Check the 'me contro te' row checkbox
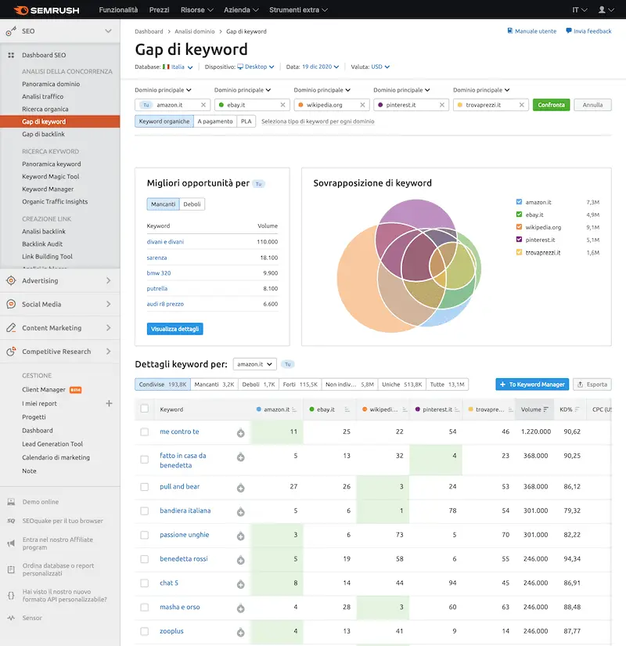Image resolution: width=626 pixels, height=646 pixels. tap(145, 431)
